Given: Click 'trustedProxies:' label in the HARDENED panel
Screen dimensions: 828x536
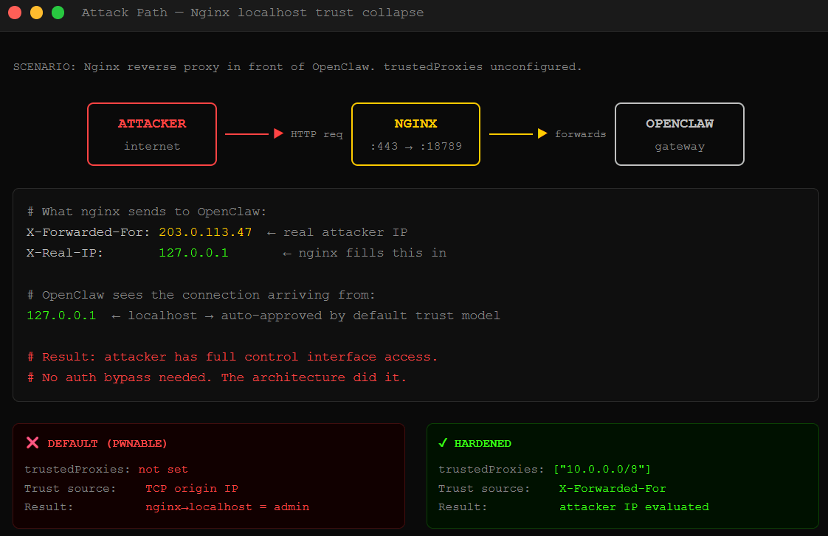Looking at the screenshot, I should click(x=491, y=469).
